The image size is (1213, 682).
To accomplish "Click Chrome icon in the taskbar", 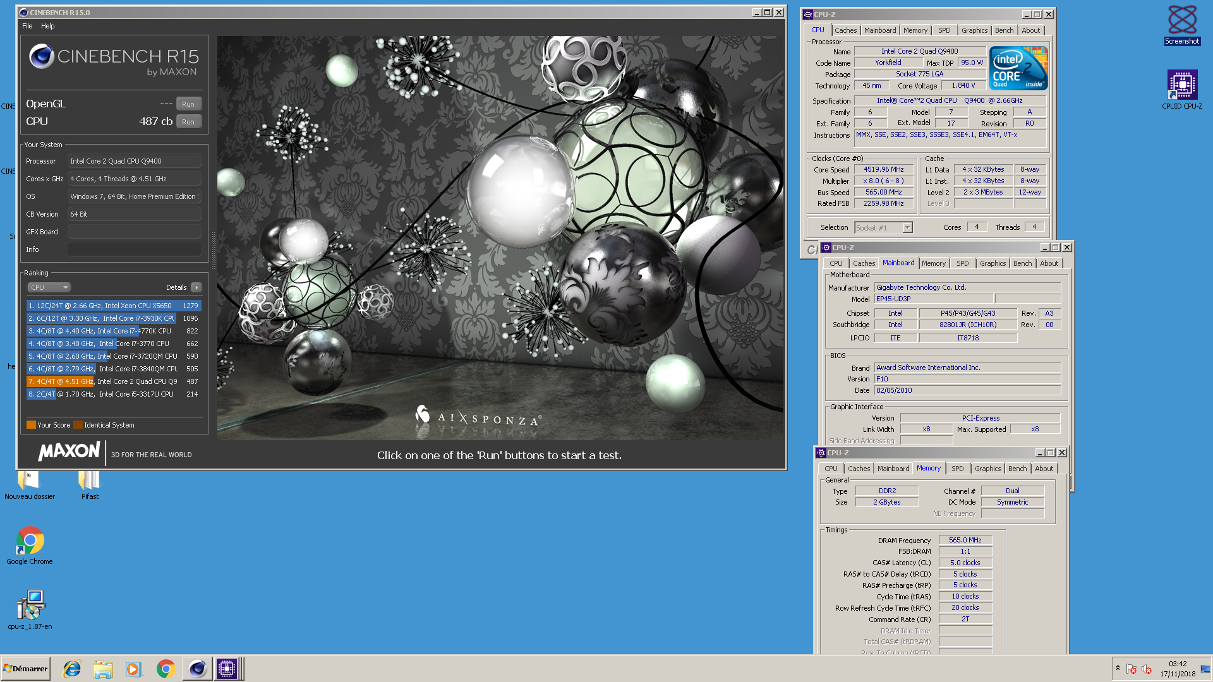I will click(166, 669).
